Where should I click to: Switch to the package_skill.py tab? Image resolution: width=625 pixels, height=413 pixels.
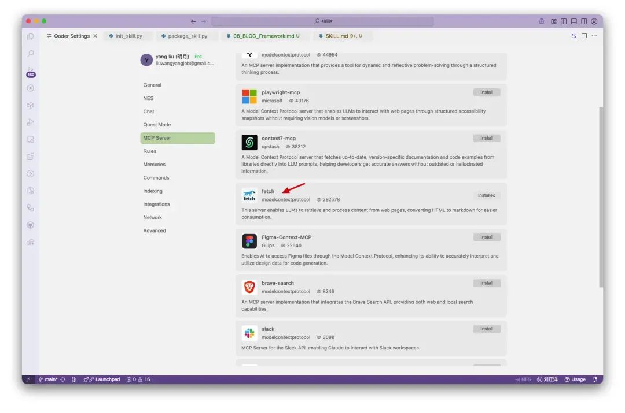tap(187, 36)
